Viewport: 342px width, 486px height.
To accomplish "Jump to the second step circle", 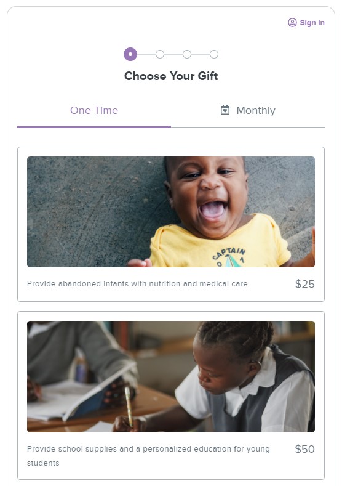I will click(x=160, y=54).
